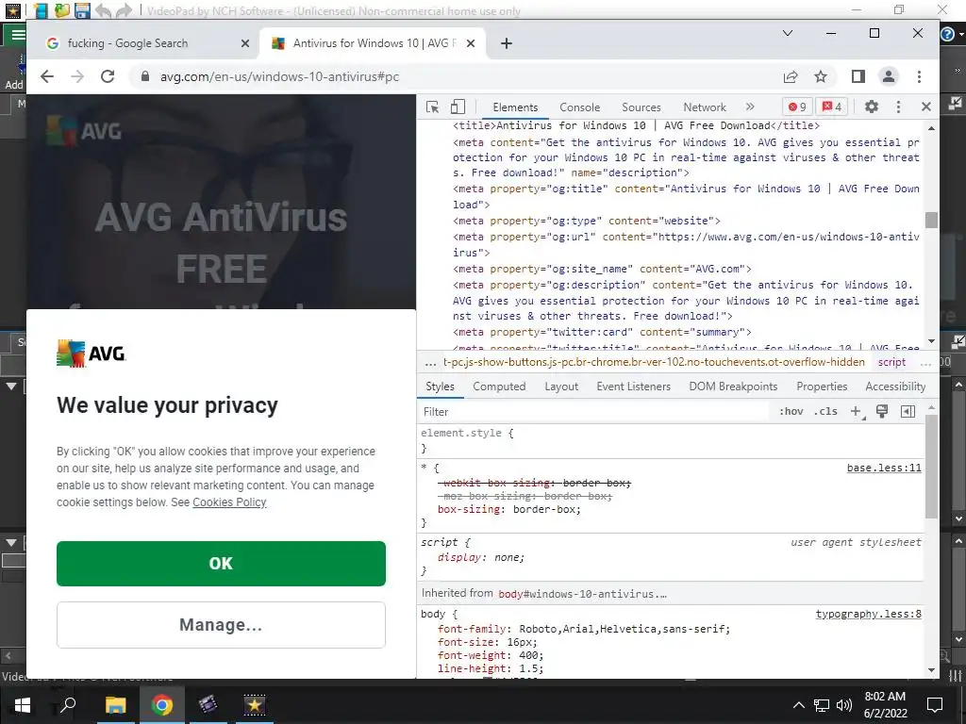Switch to the Elements tab
966x724 pixels.
click(x=515, y=107)
